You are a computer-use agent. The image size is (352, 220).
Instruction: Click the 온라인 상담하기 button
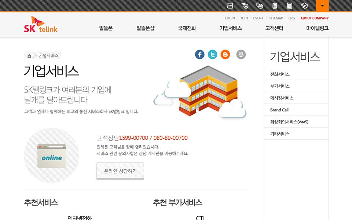pyautogui.click(x=120, y=171)
